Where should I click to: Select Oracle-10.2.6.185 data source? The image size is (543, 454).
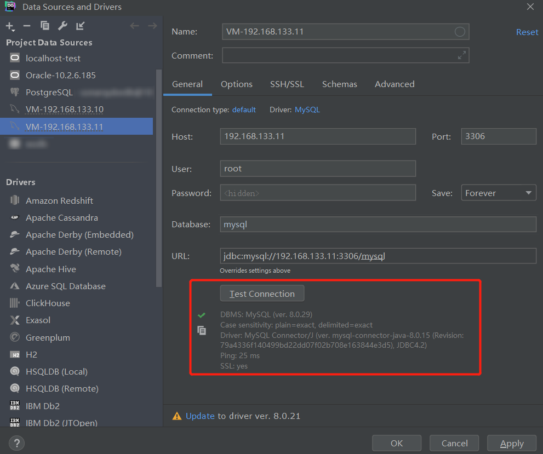click(77, 75)
